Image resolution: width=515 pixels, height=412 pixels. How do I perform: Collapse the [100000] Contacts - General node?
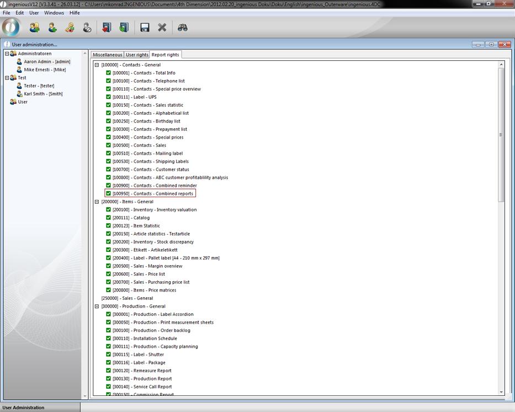97,65
